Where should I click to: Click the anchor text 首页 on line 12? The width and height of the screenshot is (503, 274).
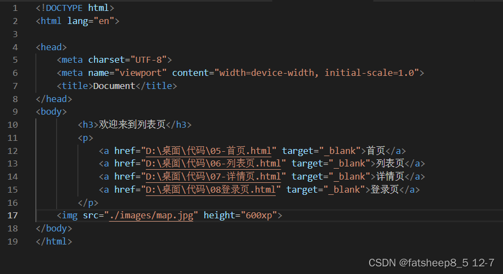point(376,150)
